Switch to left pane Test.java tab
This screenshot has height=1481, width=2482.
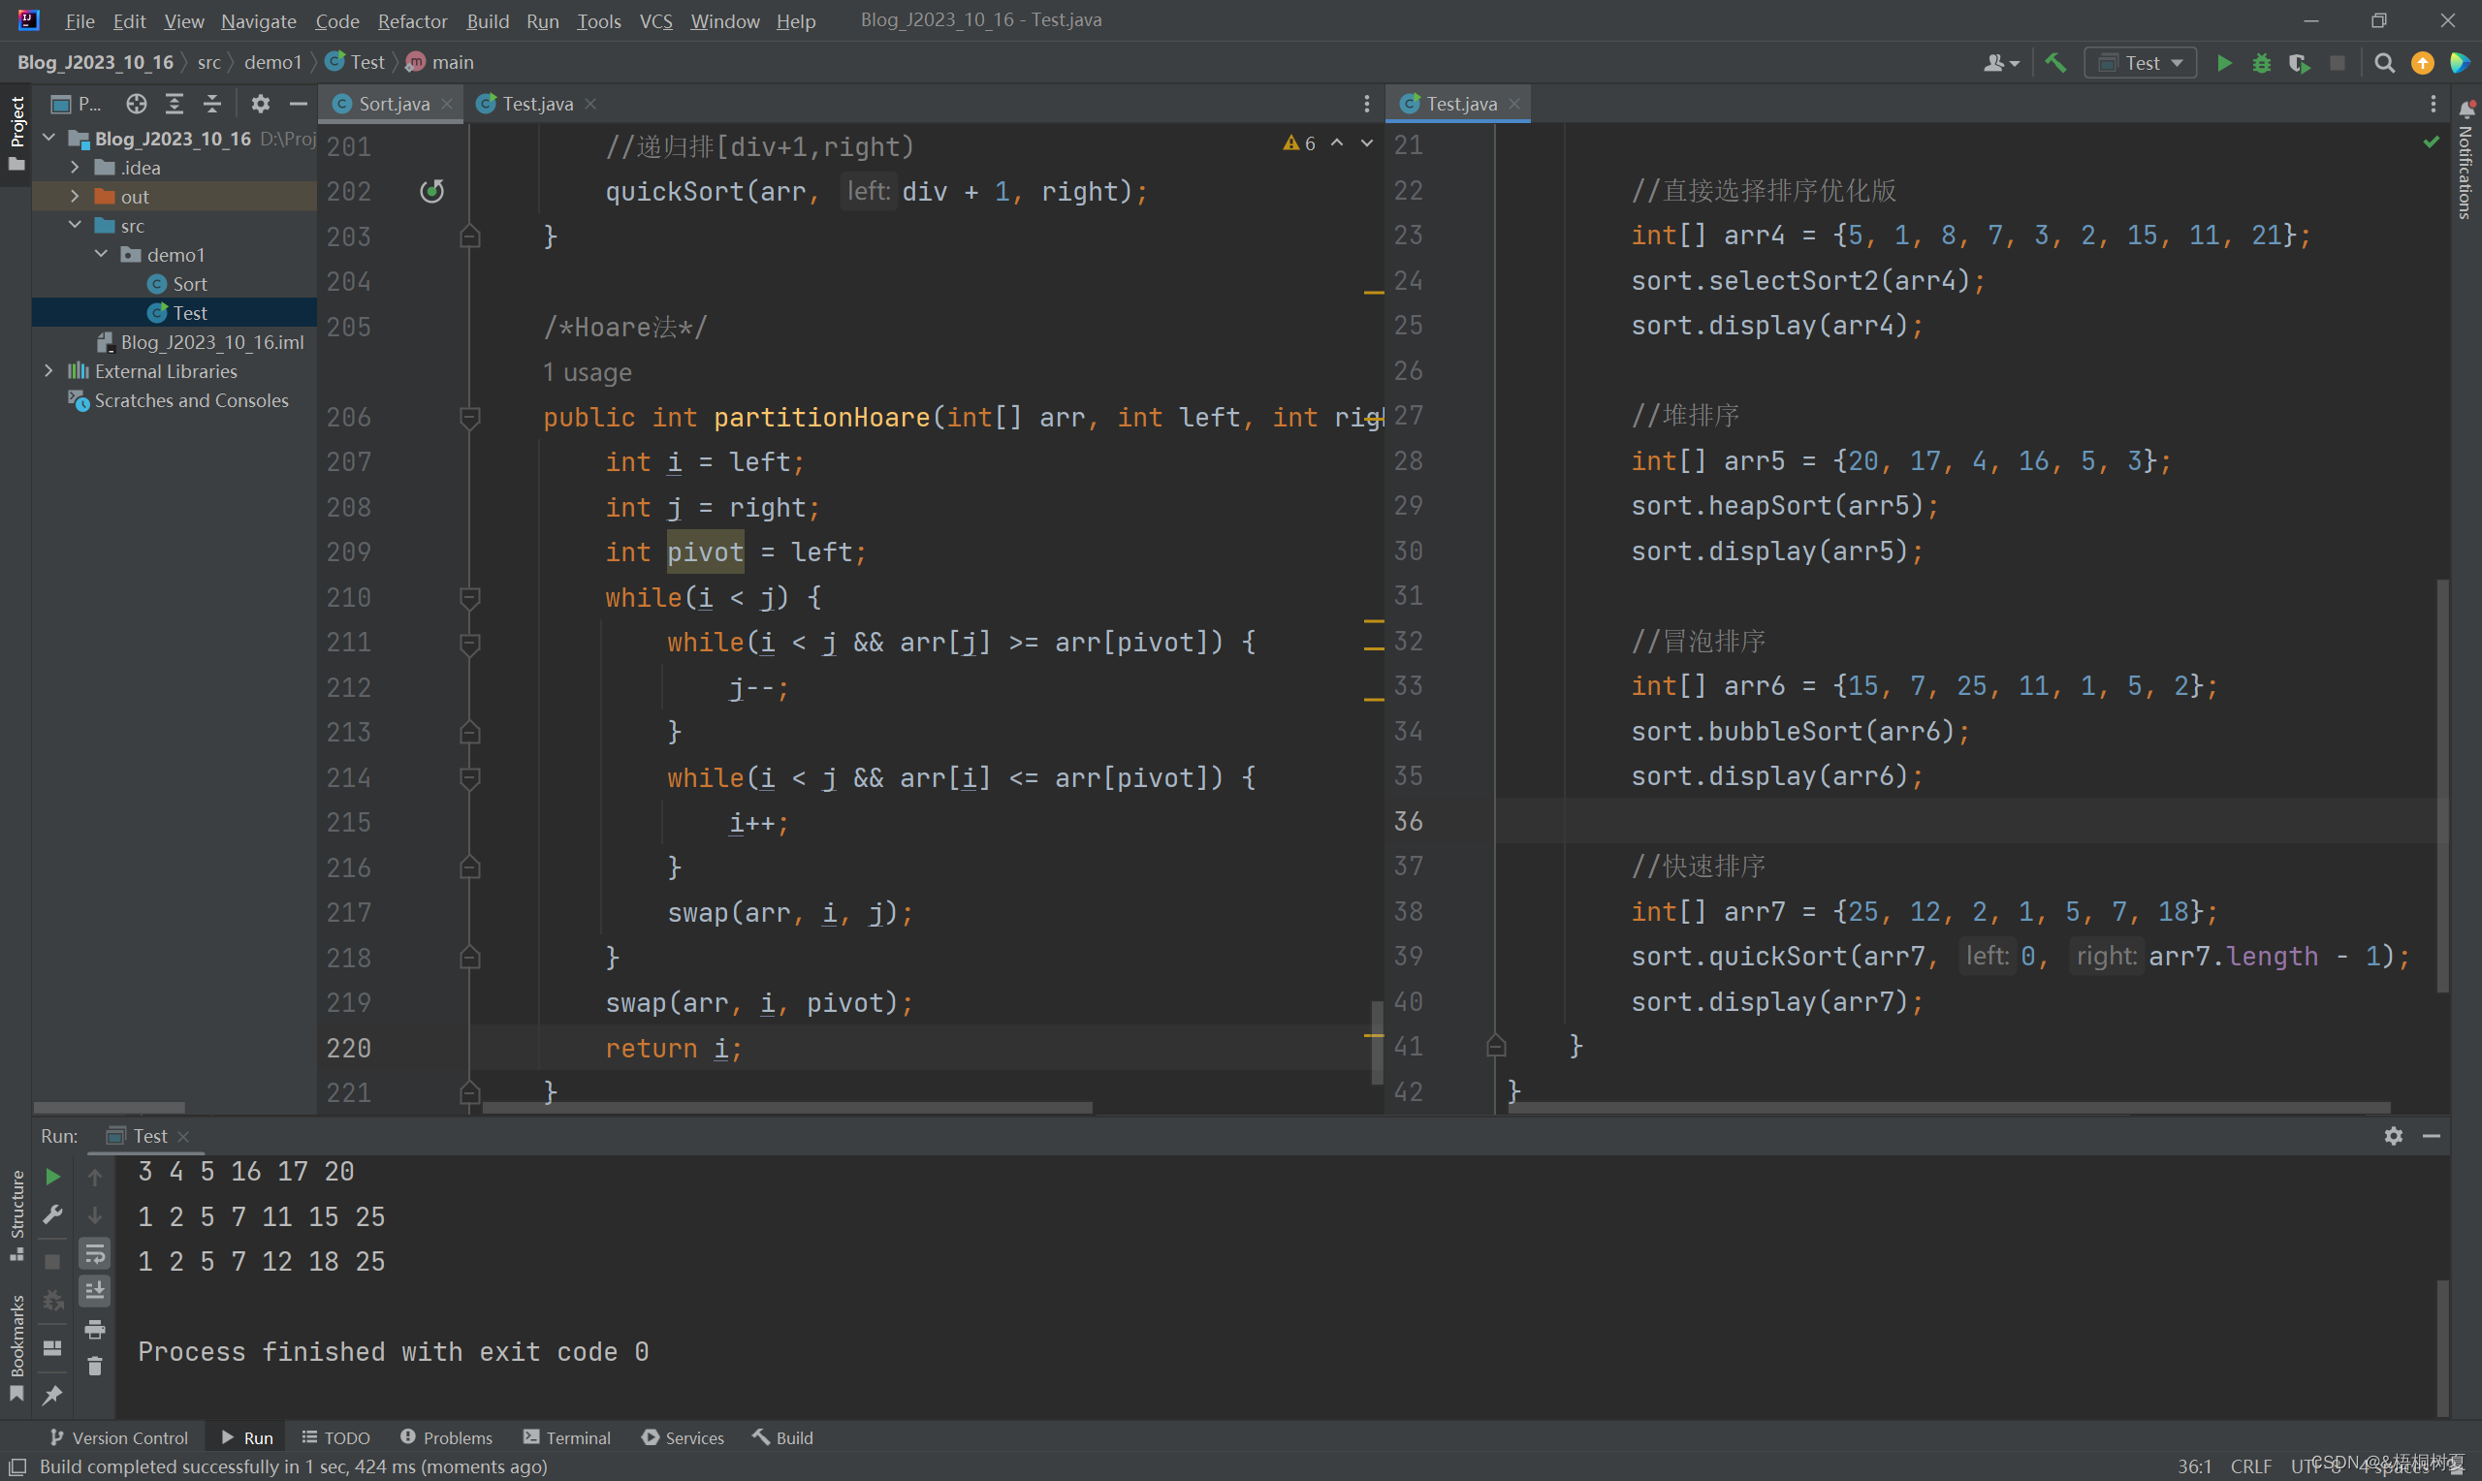tap(537, 104)
